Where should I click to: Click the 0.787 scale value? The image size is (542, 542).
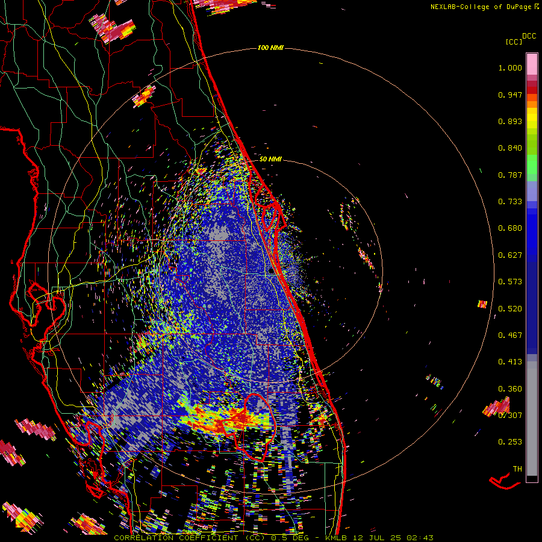pos(510,175)
